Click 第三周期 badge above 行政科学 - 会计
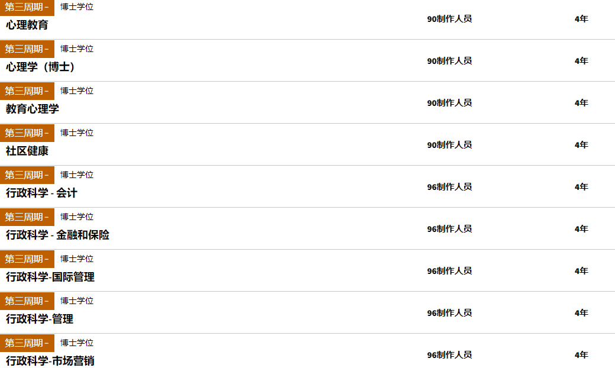The image size is (615, 368). pyautogui.click(x=27, y=175)
